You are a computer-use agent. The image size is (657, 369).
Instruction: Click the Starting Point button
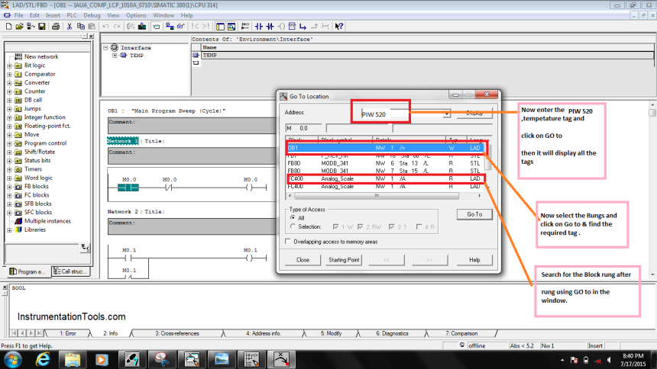(344, 260)
